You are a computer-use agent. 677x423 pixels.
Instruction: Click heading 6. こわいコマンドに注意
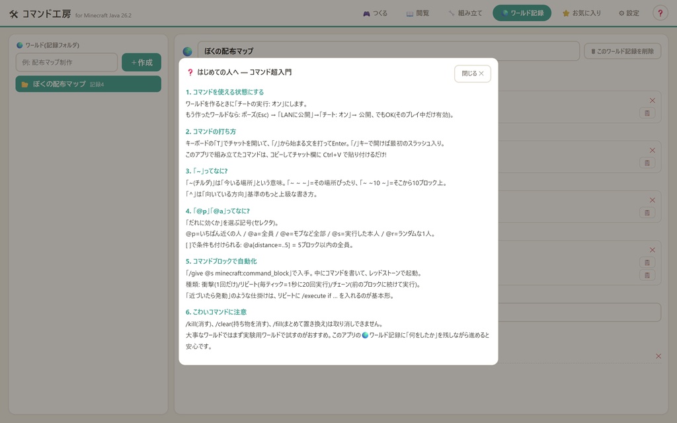coord(216,312)
